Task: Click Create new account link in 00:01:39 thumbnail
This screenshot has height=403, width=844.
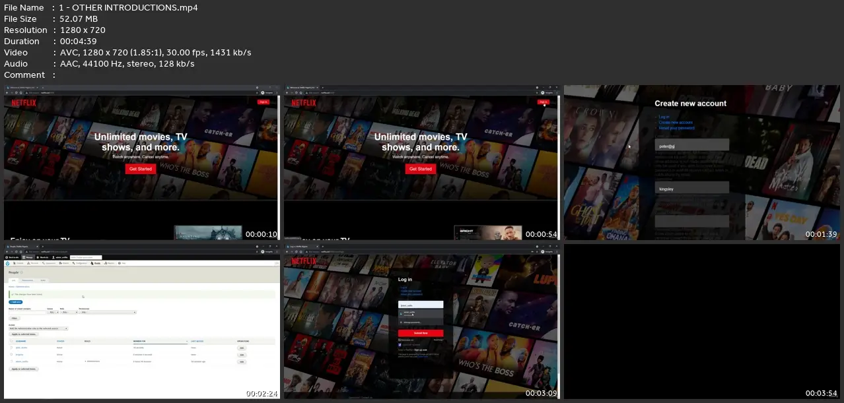Action: point(676,123)
